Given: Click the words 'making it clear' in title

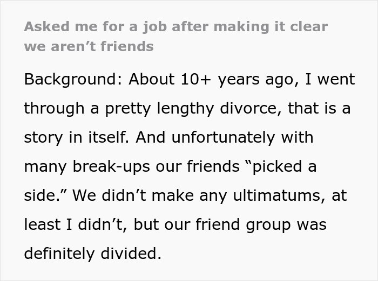Looking at the screenshot, I should 271,27.
